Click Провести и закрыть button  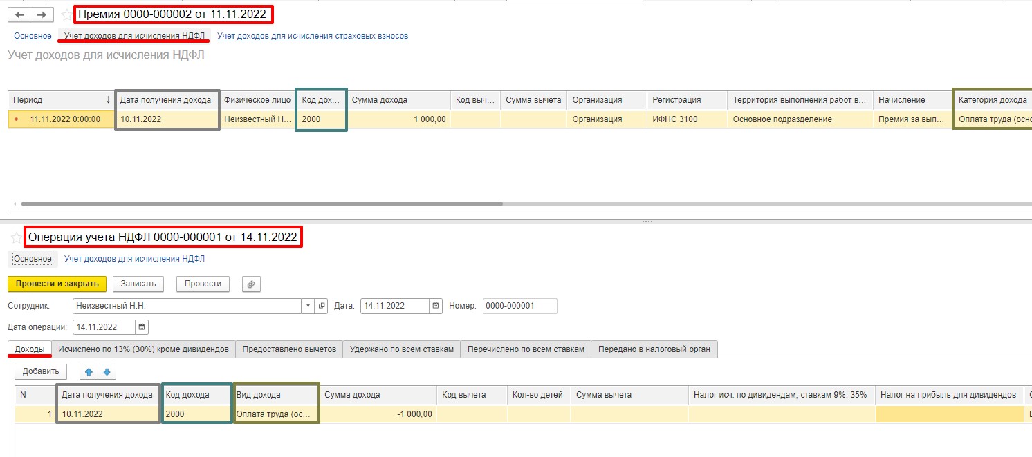point(57,284)
